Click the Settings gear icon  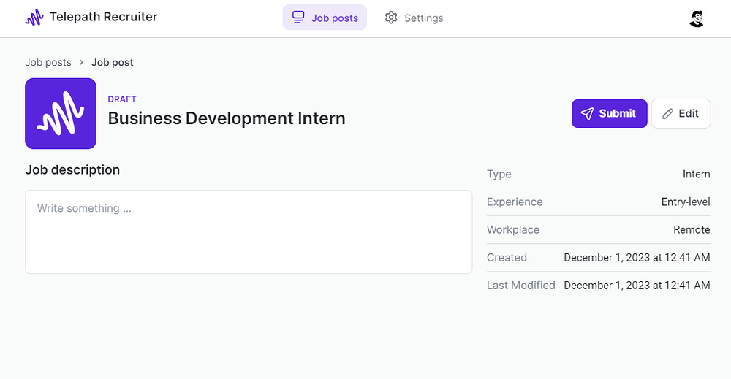tap(391, 18)
